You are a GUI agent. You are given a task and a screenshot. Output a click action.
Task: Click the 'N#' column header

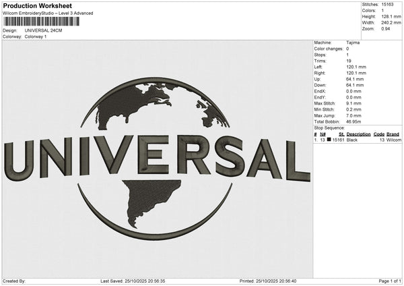[x=323, y=134]
